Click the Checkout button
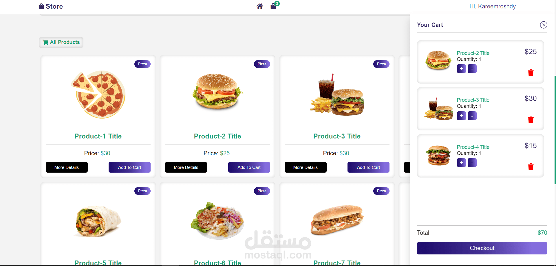Screen dimensions: 556x266 click(x=482, y=248)
